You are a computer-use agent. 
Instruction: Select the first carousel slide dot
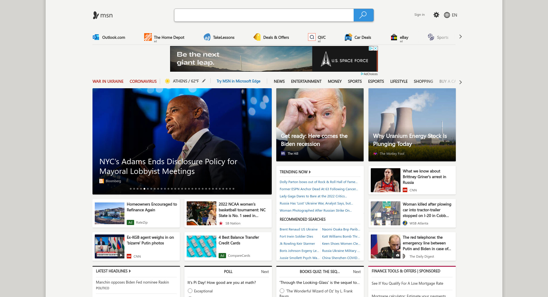click(131, 189)
